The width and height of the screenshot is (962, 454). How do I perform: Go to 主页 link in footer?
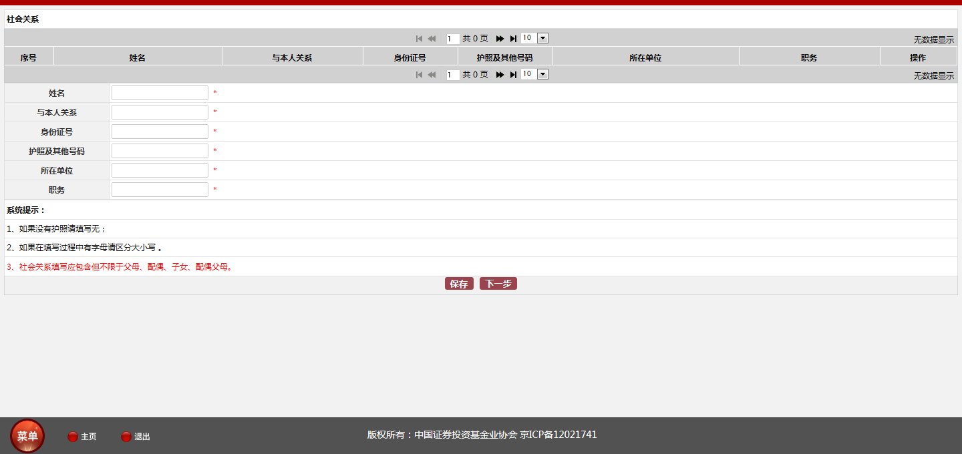tap(89, 437)
